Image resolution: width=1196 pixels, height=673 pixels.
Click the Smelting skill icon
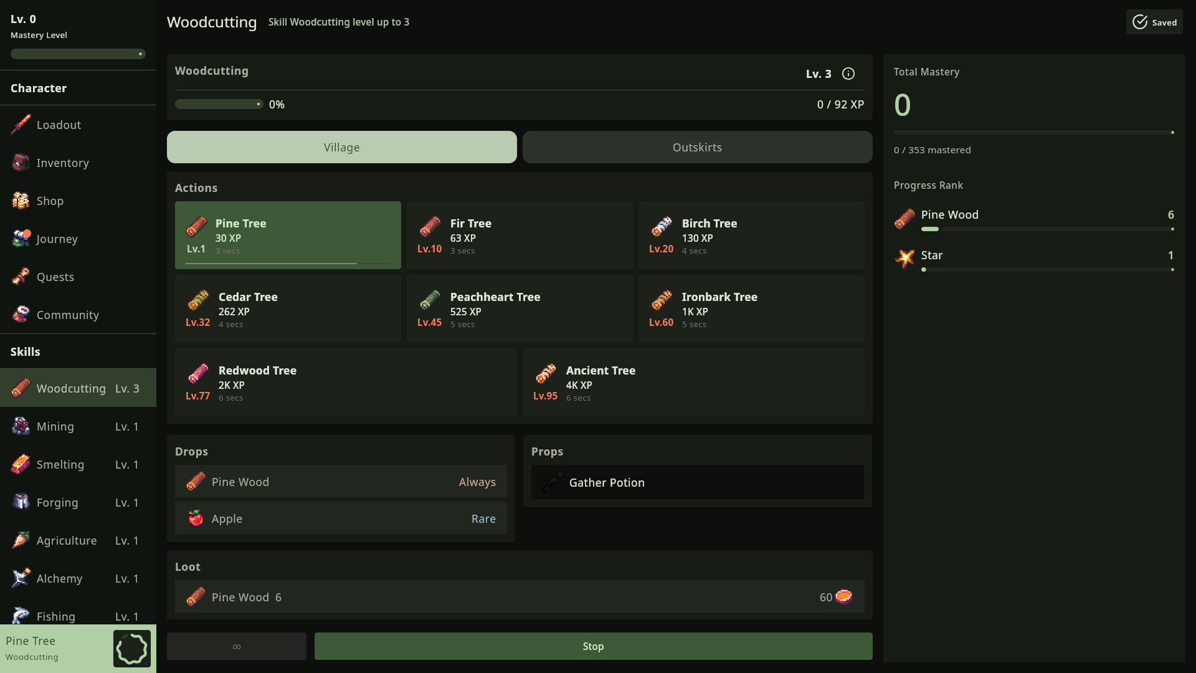pyautogui.click(x=20, y=464)
